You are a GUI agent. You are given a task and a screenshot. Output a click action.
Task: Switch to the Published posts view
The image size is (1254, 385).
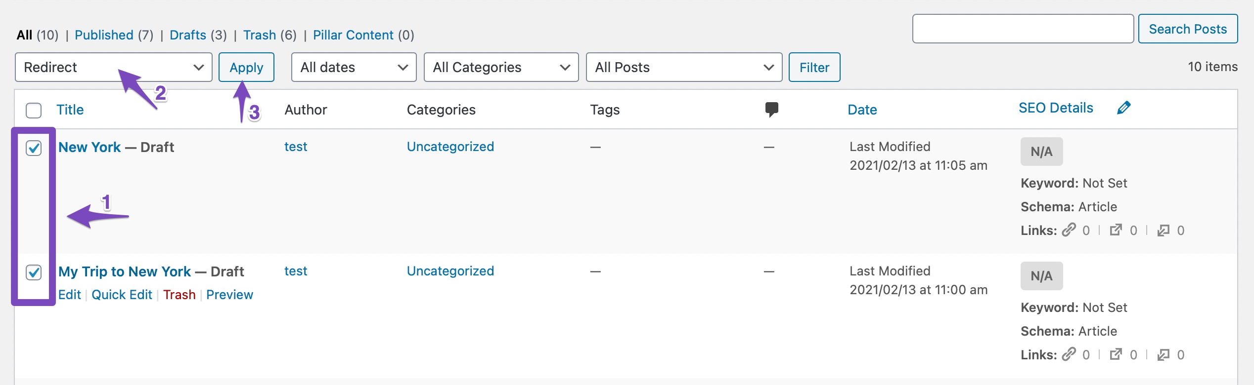[104, 35]
